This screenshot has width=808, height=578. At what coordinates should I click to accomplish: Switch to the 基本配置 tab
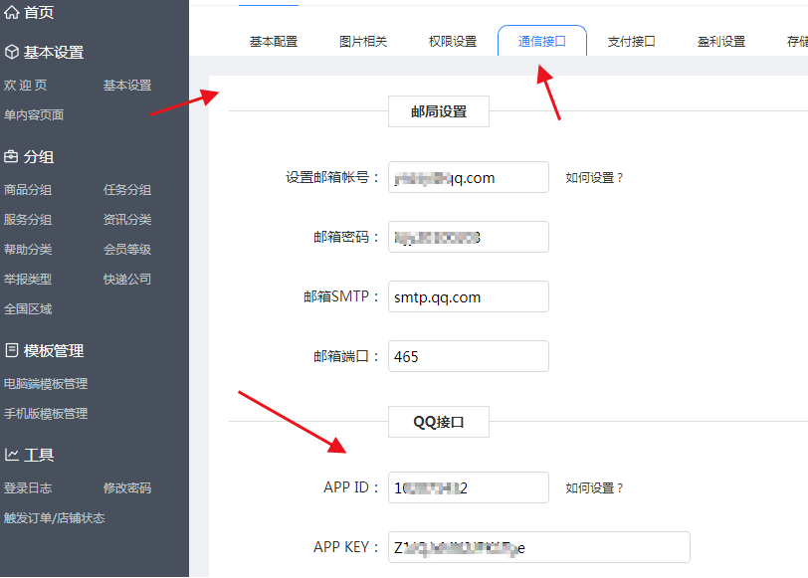pyautogui.click(x=274, y=42)
